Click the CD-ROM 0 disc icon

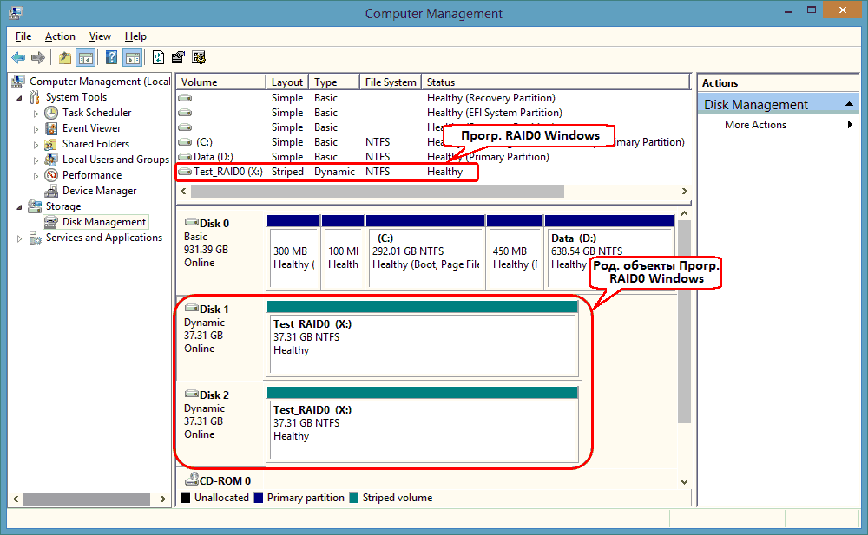coord(192,480)
